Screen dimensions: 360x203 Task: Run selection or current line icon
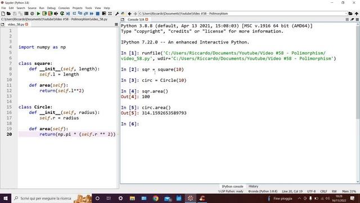(56, 14)
